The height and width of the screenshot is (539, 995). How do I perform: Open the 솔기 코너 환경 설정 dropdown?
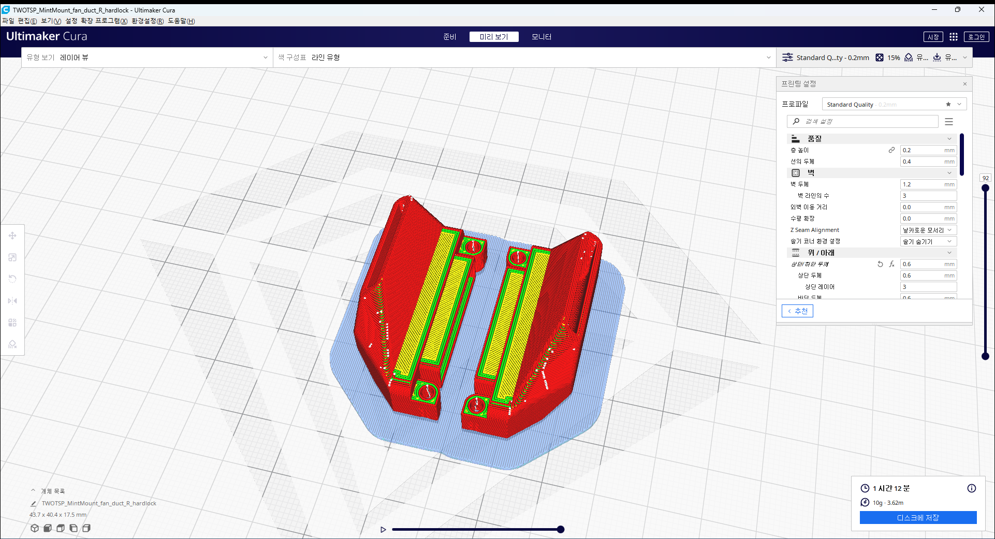[x=928, y=241]
